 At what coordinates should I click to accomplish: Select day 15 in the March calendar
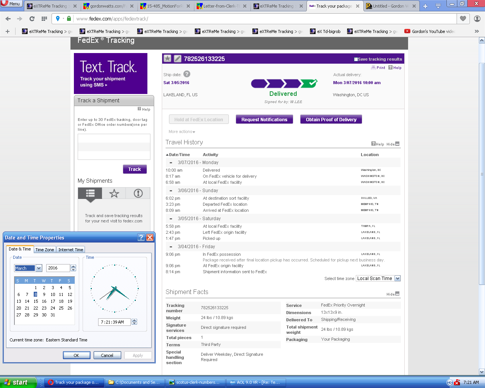tap(36, 301)
